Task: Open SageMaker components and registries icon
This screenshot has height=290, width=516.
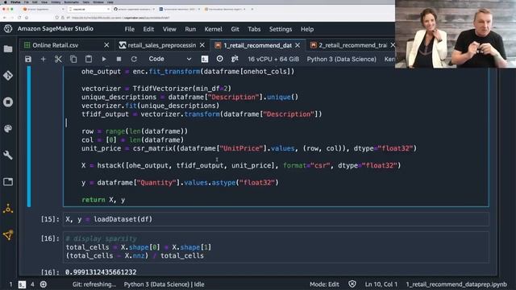Action: [8, 209]
